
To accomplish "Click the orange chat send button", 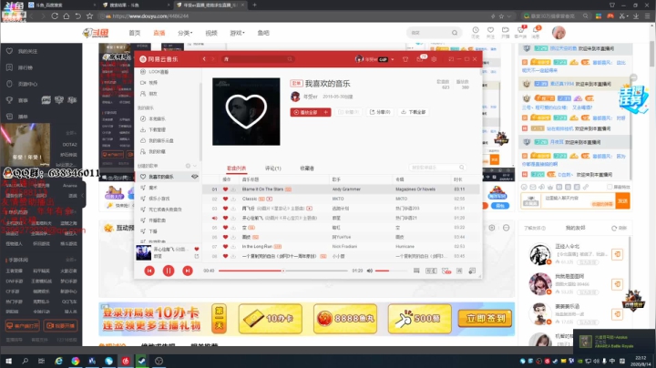I will [622, 201].
